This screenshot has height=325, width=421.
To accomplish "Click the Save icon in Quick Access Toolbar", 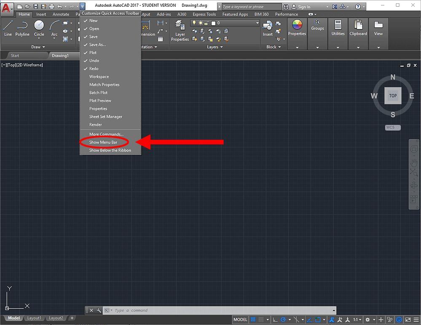I will [x=35, y=6].
